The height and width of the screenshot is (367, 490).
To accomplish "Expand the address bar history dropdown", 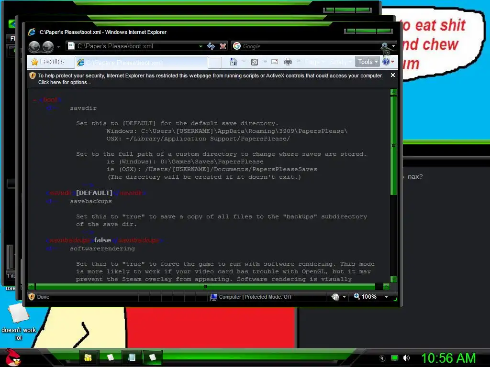I will pyautogui.click(x=200, y=46).
